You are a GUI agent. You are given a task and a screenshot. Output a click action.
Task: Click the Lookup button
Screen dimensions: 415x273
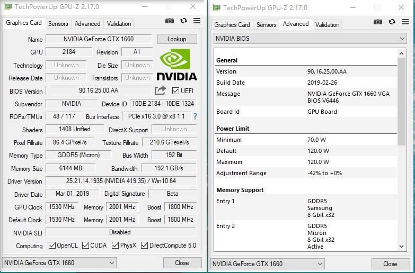(177, 39)
